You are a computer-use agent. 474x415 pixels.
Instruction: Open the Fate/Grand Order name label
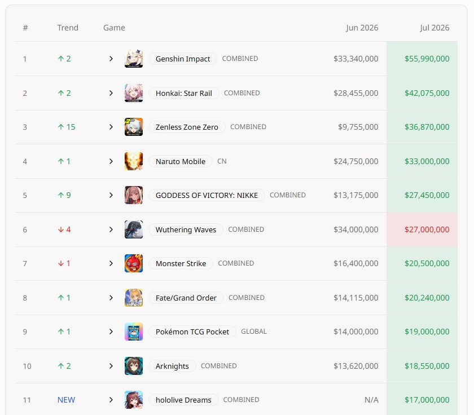(x=186, y=298)
